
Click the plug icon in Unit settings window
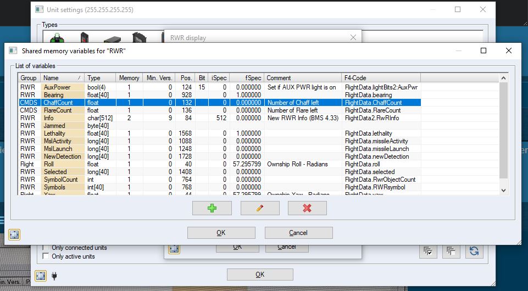[54, 276]
